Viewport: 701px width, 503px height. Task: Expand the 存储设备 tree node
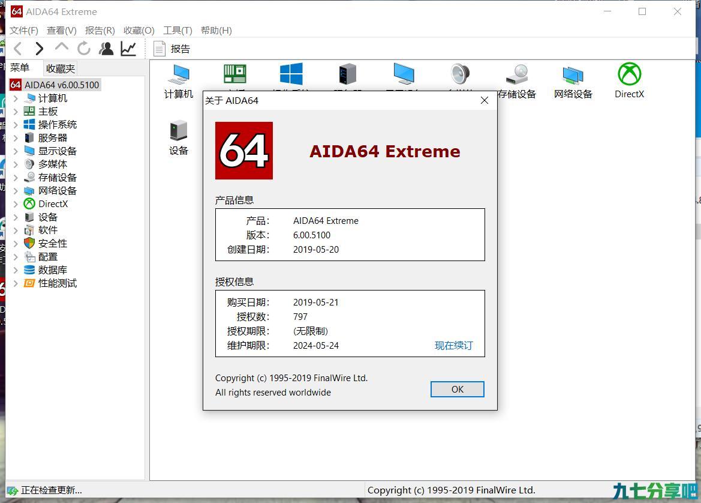pos(16,178)
